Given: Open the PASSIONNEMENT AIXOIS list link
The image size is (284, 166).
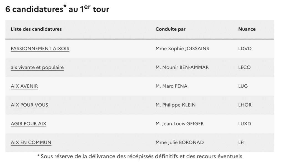Looking at the screenshot, I should click(x=40, y=49).
